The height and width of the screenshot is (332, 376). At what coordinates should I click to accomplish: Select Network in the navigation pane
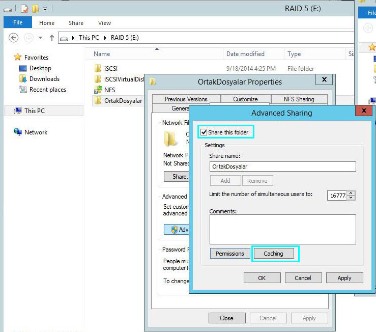36,132
